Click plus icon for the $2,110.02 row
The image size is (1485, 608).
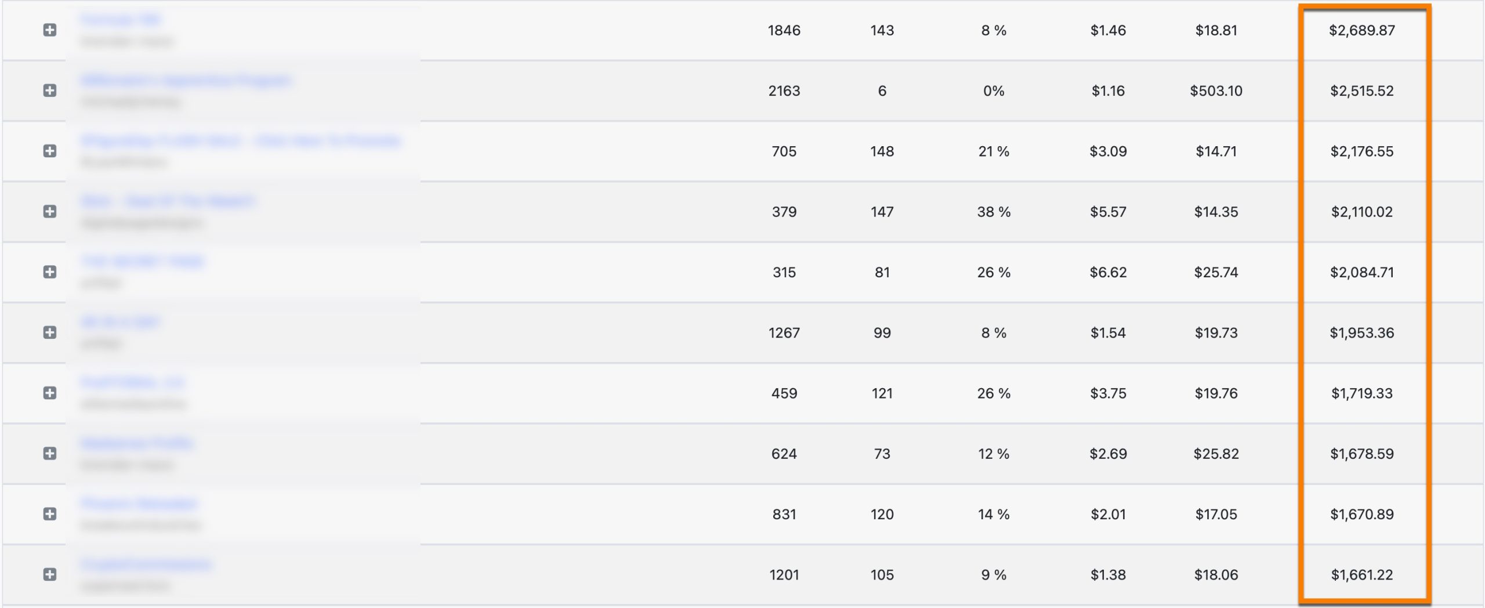[x=50, y=211]
